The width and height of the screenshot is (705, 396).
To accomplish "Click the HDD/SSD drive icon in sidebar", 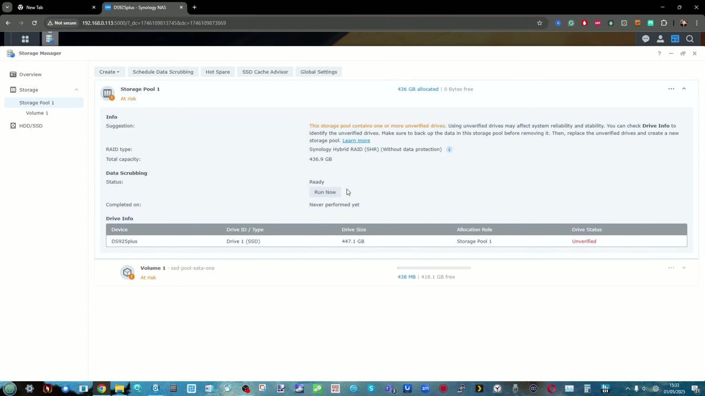I will pyautogui.click(x=13, y=126).
